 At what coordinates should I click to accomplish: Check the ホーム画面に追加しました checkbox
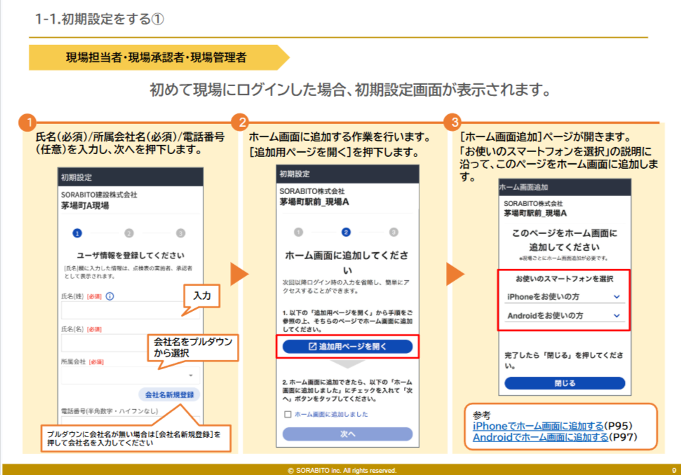[x=288, y=415]
